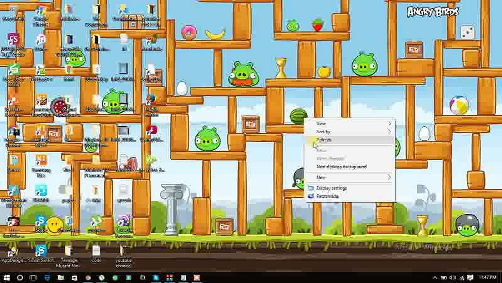
Task: Select the Smart Switch desktop icon
Action: pyautogui.click(x=41, y=254)
